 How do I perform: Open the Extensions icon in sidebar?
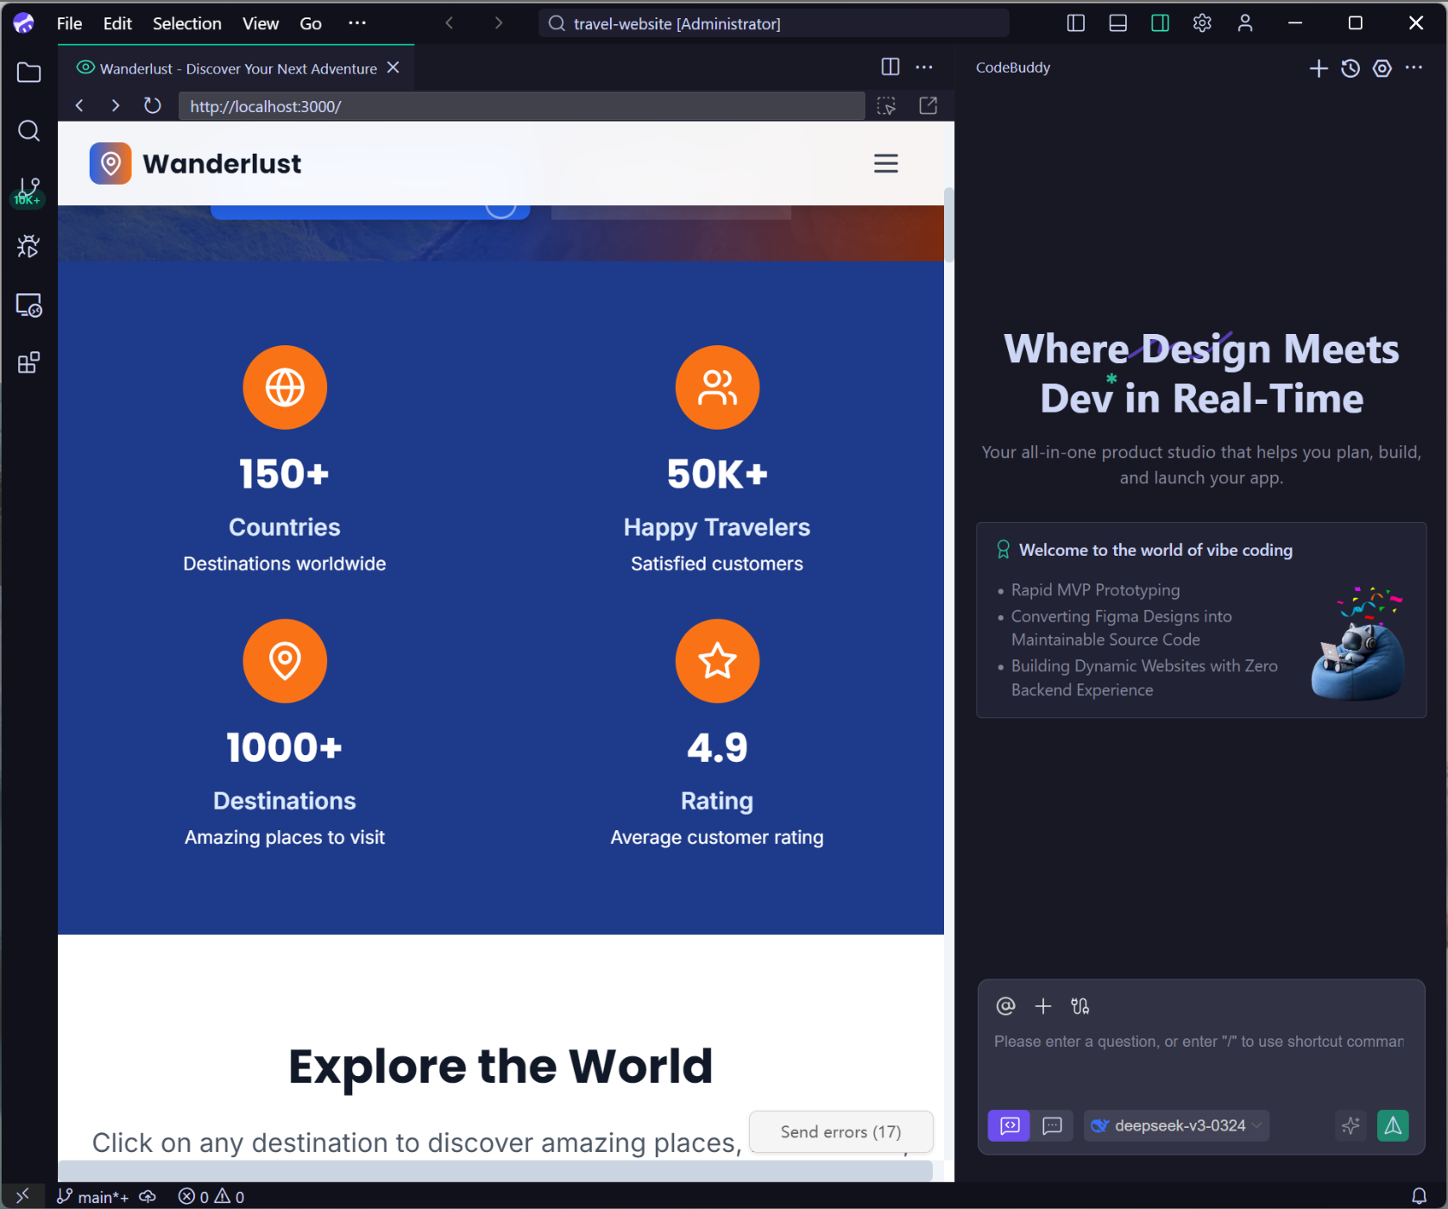[28, 362]
